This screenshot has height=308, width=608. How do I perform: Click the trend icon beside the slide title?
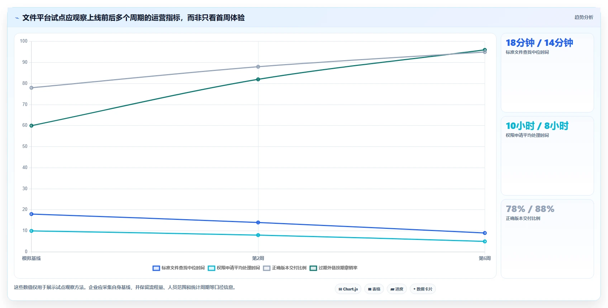[17, 18]
